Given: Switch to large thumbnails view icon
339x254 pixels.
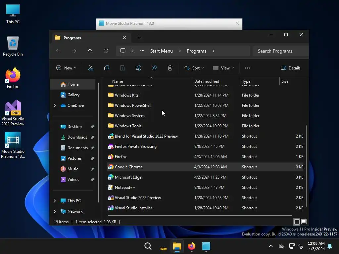Looking at the screenshot, I should tap(304, 222).
